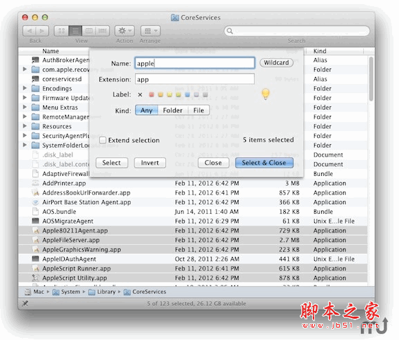Expand the com.apple.recovery folder

point(25,69)
